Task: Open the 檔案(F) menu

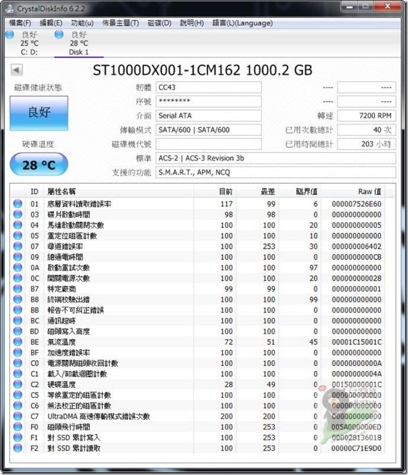Action: coord(20,23)
